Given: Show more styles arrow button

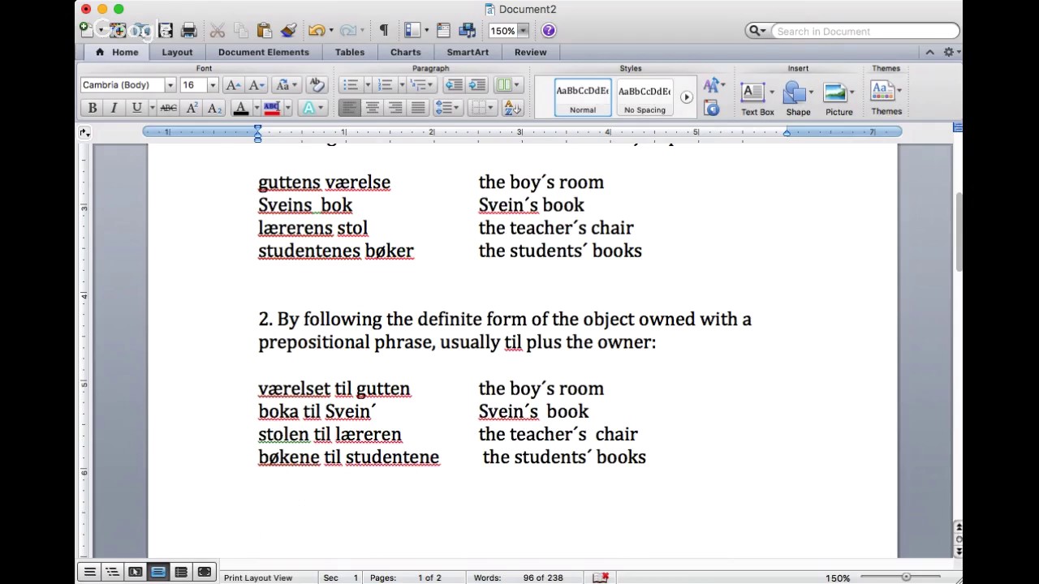Looking at the screenshot, I should pos(687,97).
